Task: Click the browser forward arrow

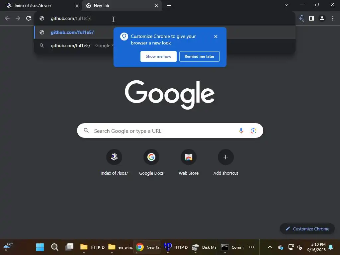Action: coord(18,19)
